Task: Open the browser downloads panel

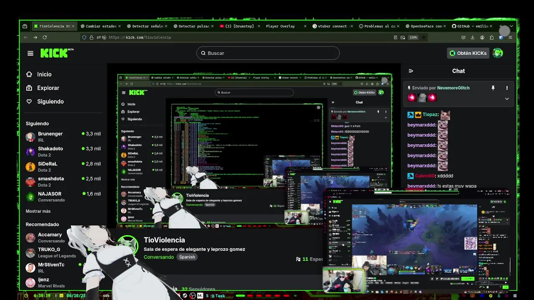Action: click(473, 37)
